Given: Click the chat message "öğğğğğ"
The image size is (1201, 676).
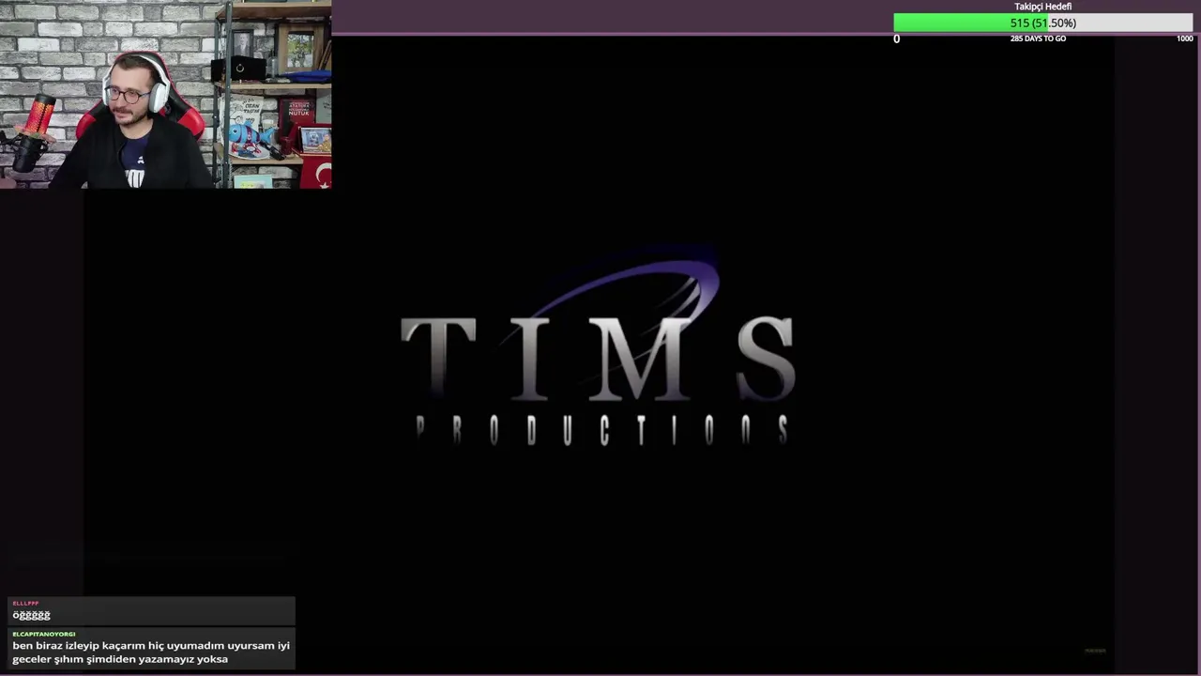Looking at the screenshot, I should (x=31, y=615).
